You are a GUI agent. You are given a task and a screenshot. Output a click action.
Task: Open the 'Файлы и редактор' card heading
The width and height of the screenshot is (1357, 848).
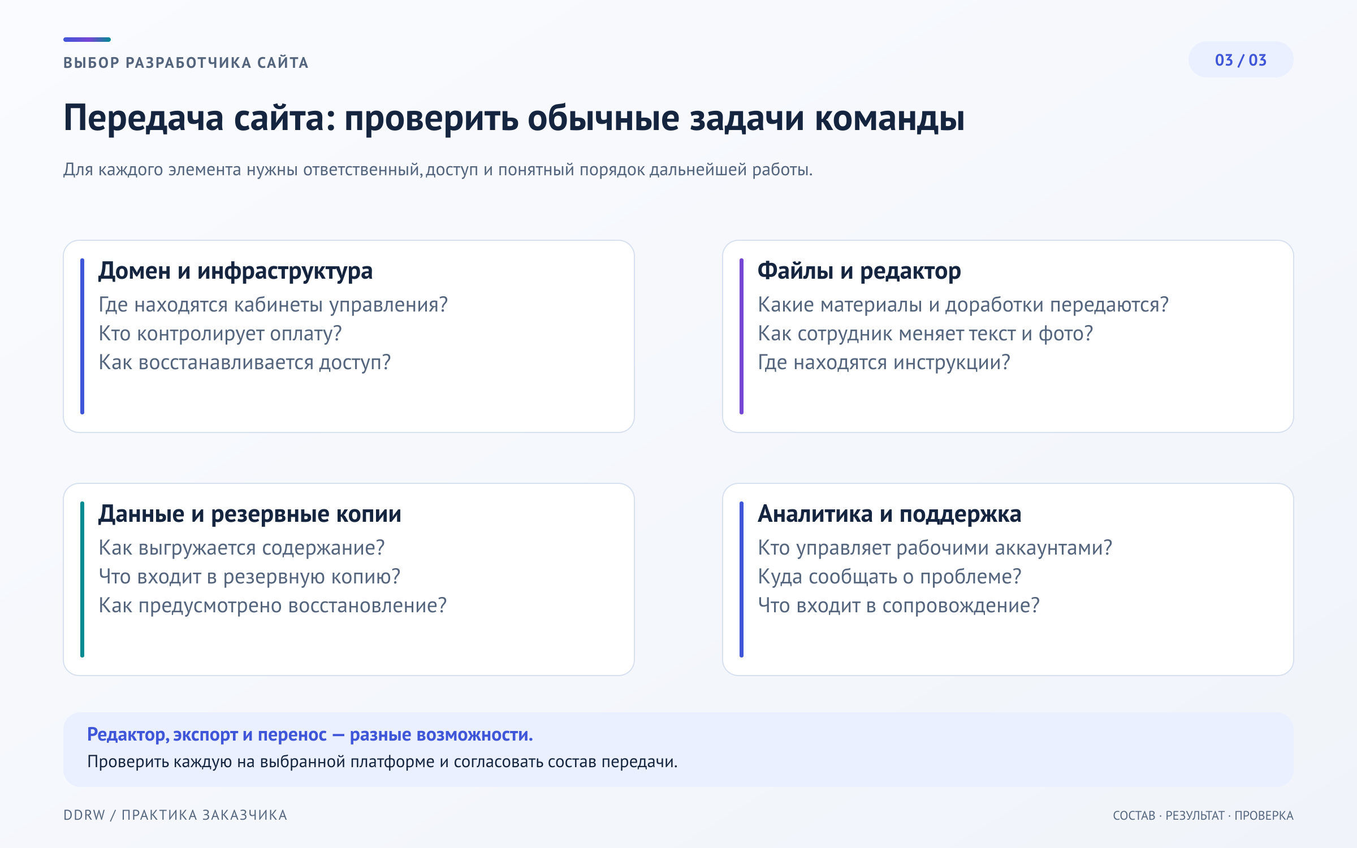point(859,271)
